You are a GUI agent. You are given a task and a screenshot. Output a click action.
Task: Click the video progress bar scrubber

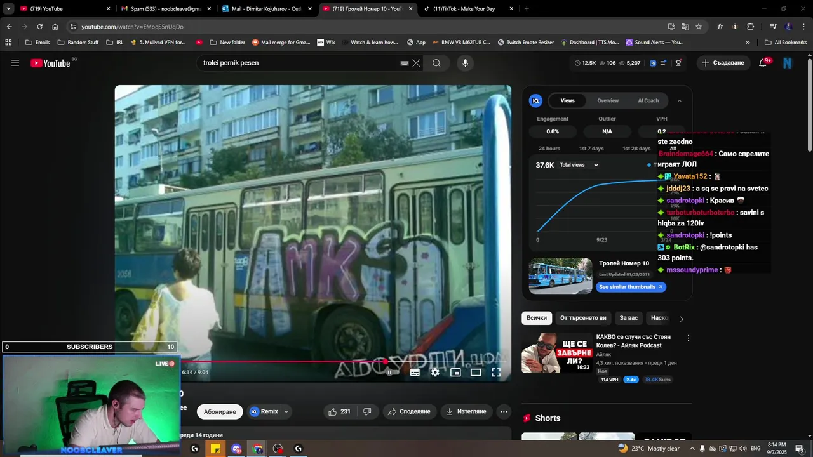point(386,362)
